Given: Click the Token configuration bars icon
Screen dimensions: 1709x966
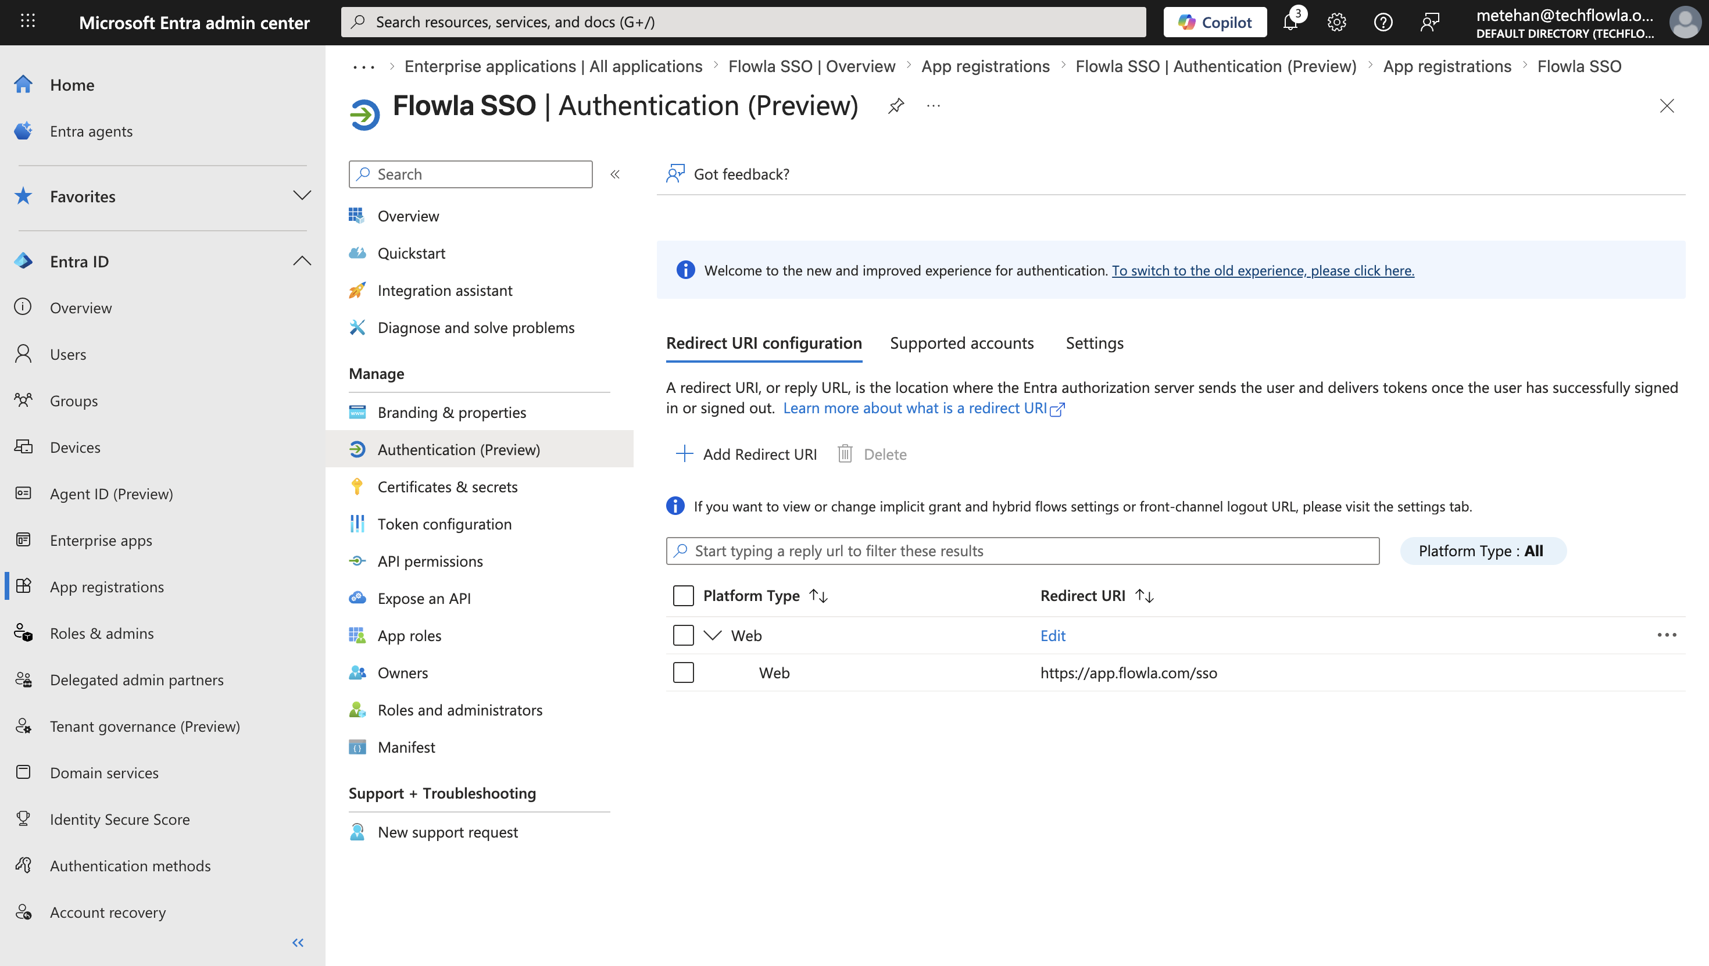Looking at the screenshot, I should (357, 524).
